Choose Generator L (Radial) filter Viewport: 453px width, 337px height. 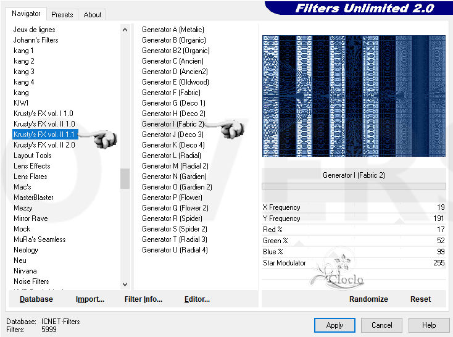(172, 156)
